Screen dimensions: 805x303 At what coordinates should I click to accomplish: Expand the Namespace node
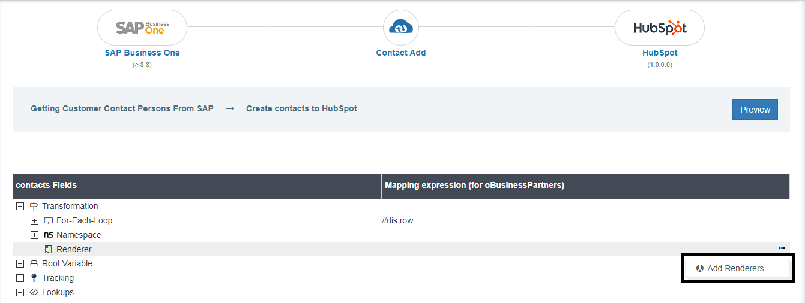click(x=34, y=235)
